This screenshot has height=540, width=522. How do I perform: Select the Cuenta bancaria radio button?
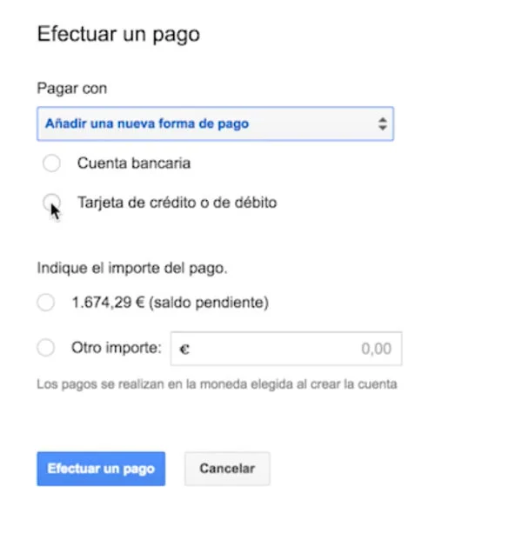point(51,163)
